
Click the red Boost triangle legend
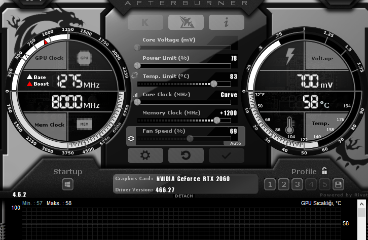(x=29, y=84)
